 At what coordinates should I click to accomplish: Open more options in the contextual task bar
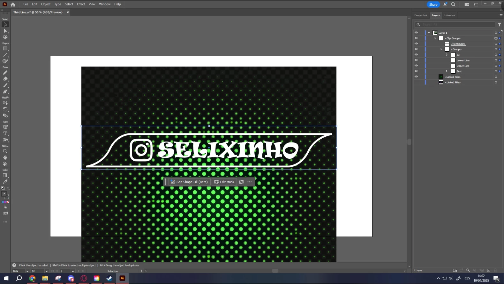click(x=250, y=182)
